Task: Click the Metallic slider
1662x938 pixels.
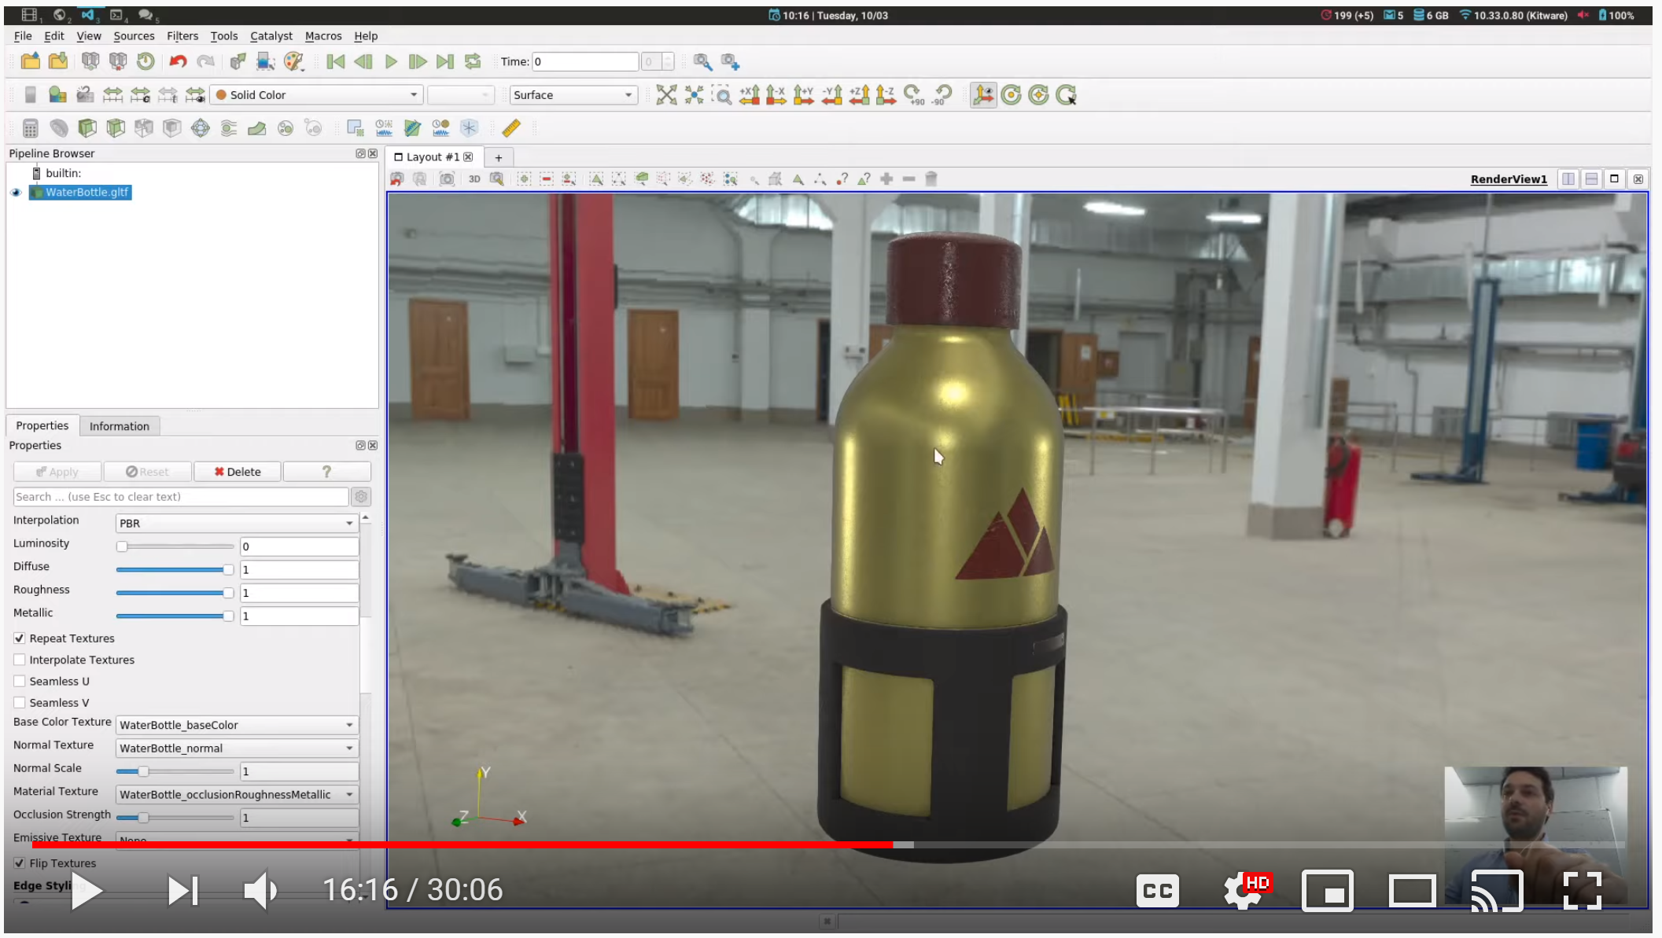Action: (x=175, y=616)
